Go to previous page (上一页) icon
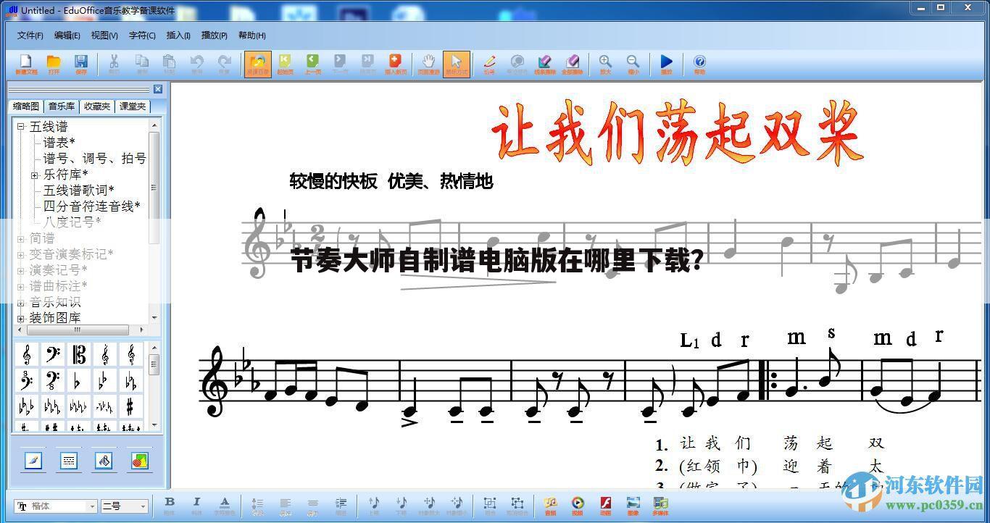The height and width of the screenshot is (523, 990). [x=312, y=64]
